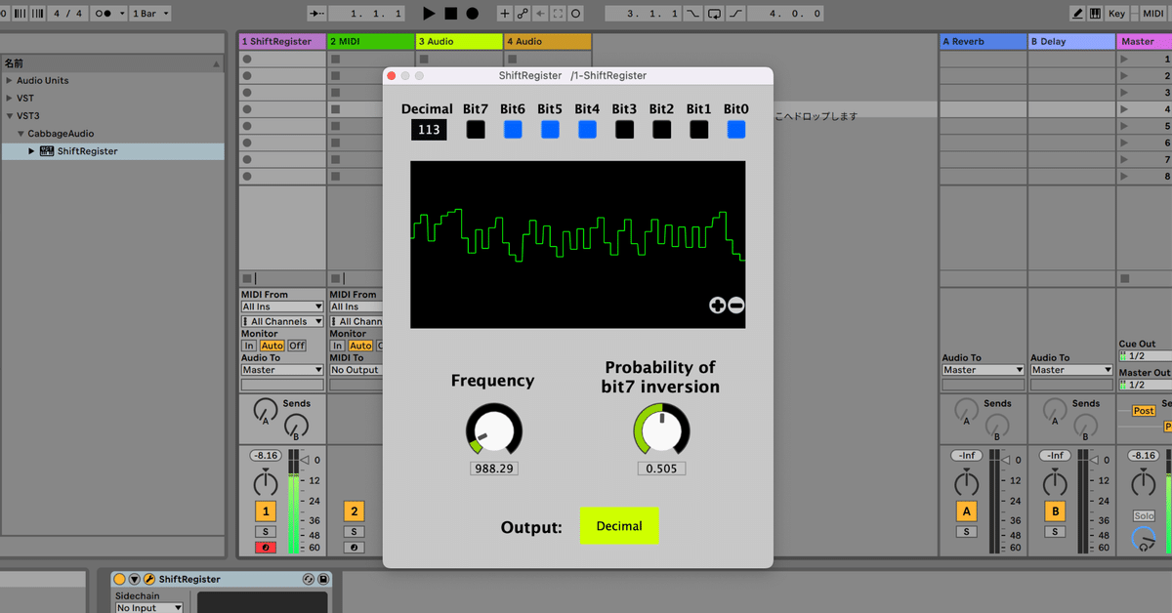Disarm track 1 red record button
The height and width of the screenshot is (613, 1172).
[265, 548]
